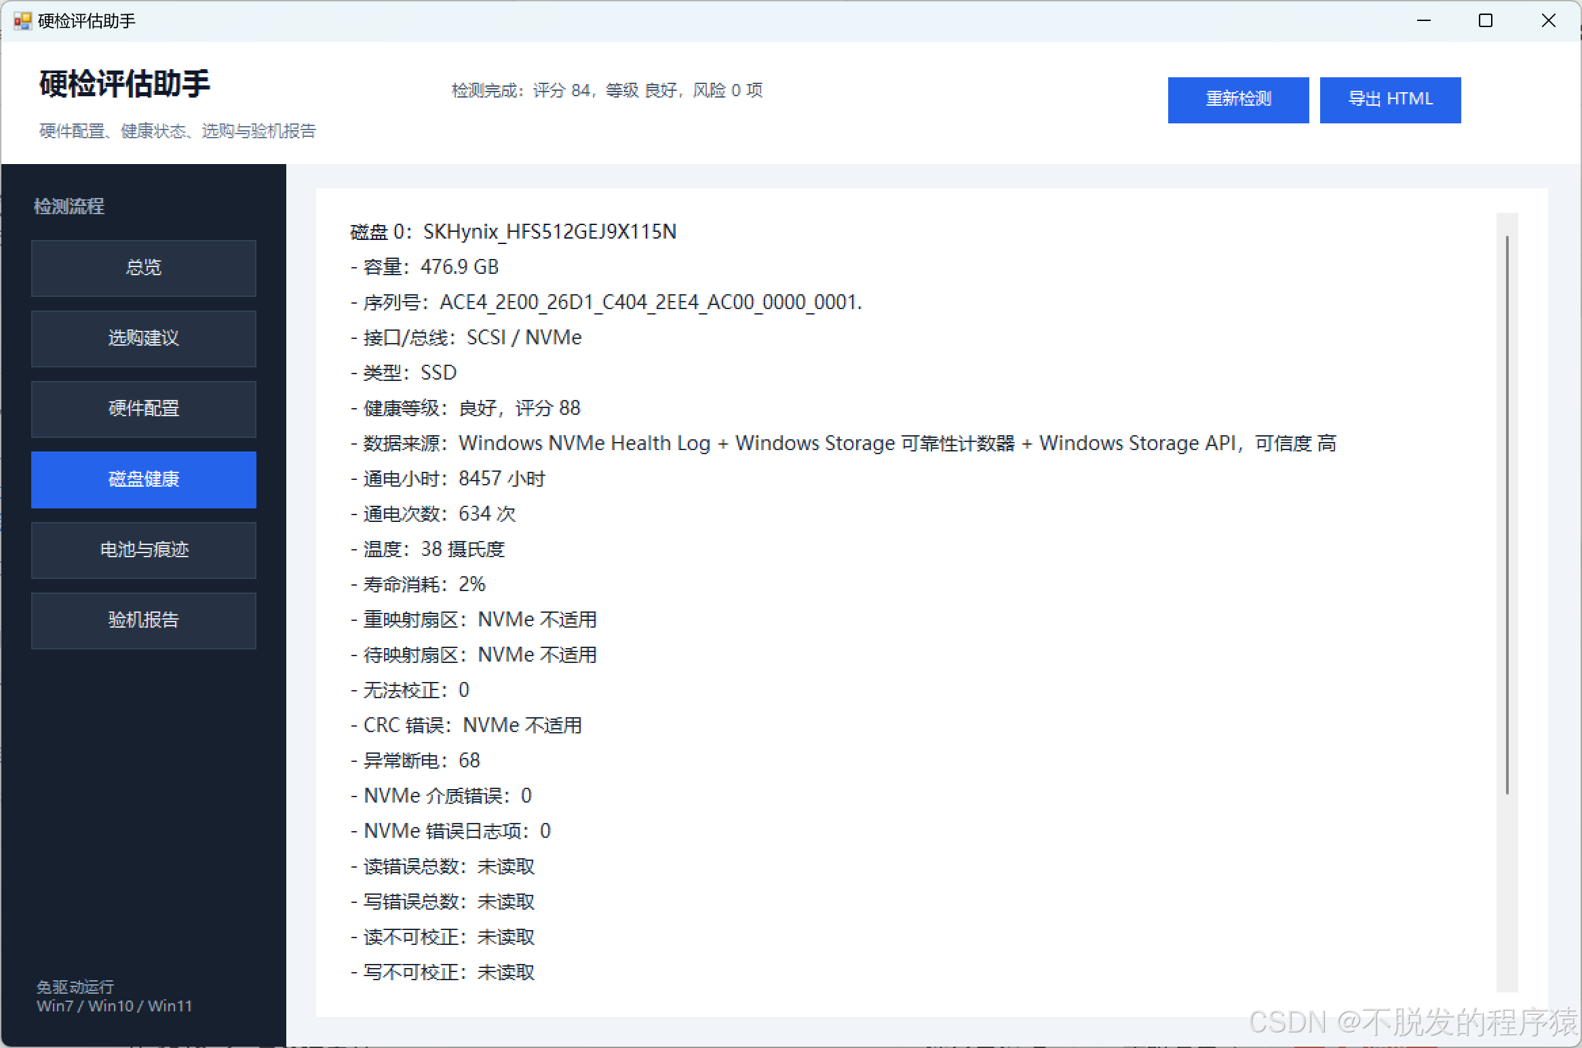Click the 待映射扇区：NVMe 不适用 line
Image resolution: width=1582 pixels, height=1048 pixels.
474,655
